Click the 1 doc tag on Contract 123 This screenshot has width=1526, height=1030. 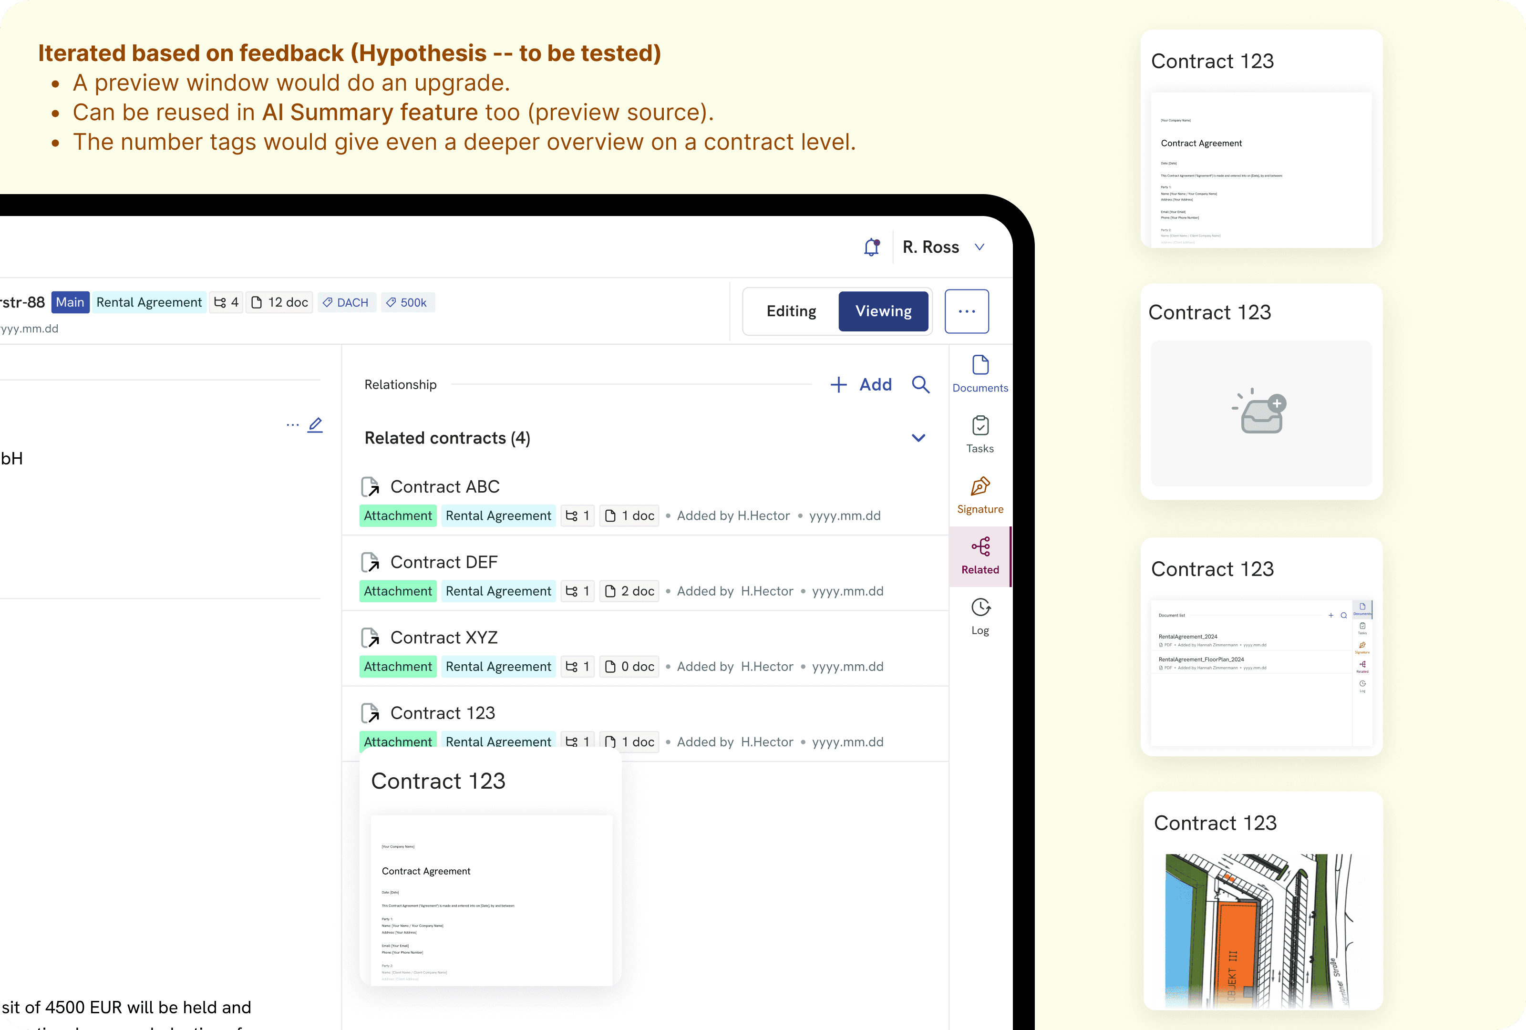pos(629,741)
